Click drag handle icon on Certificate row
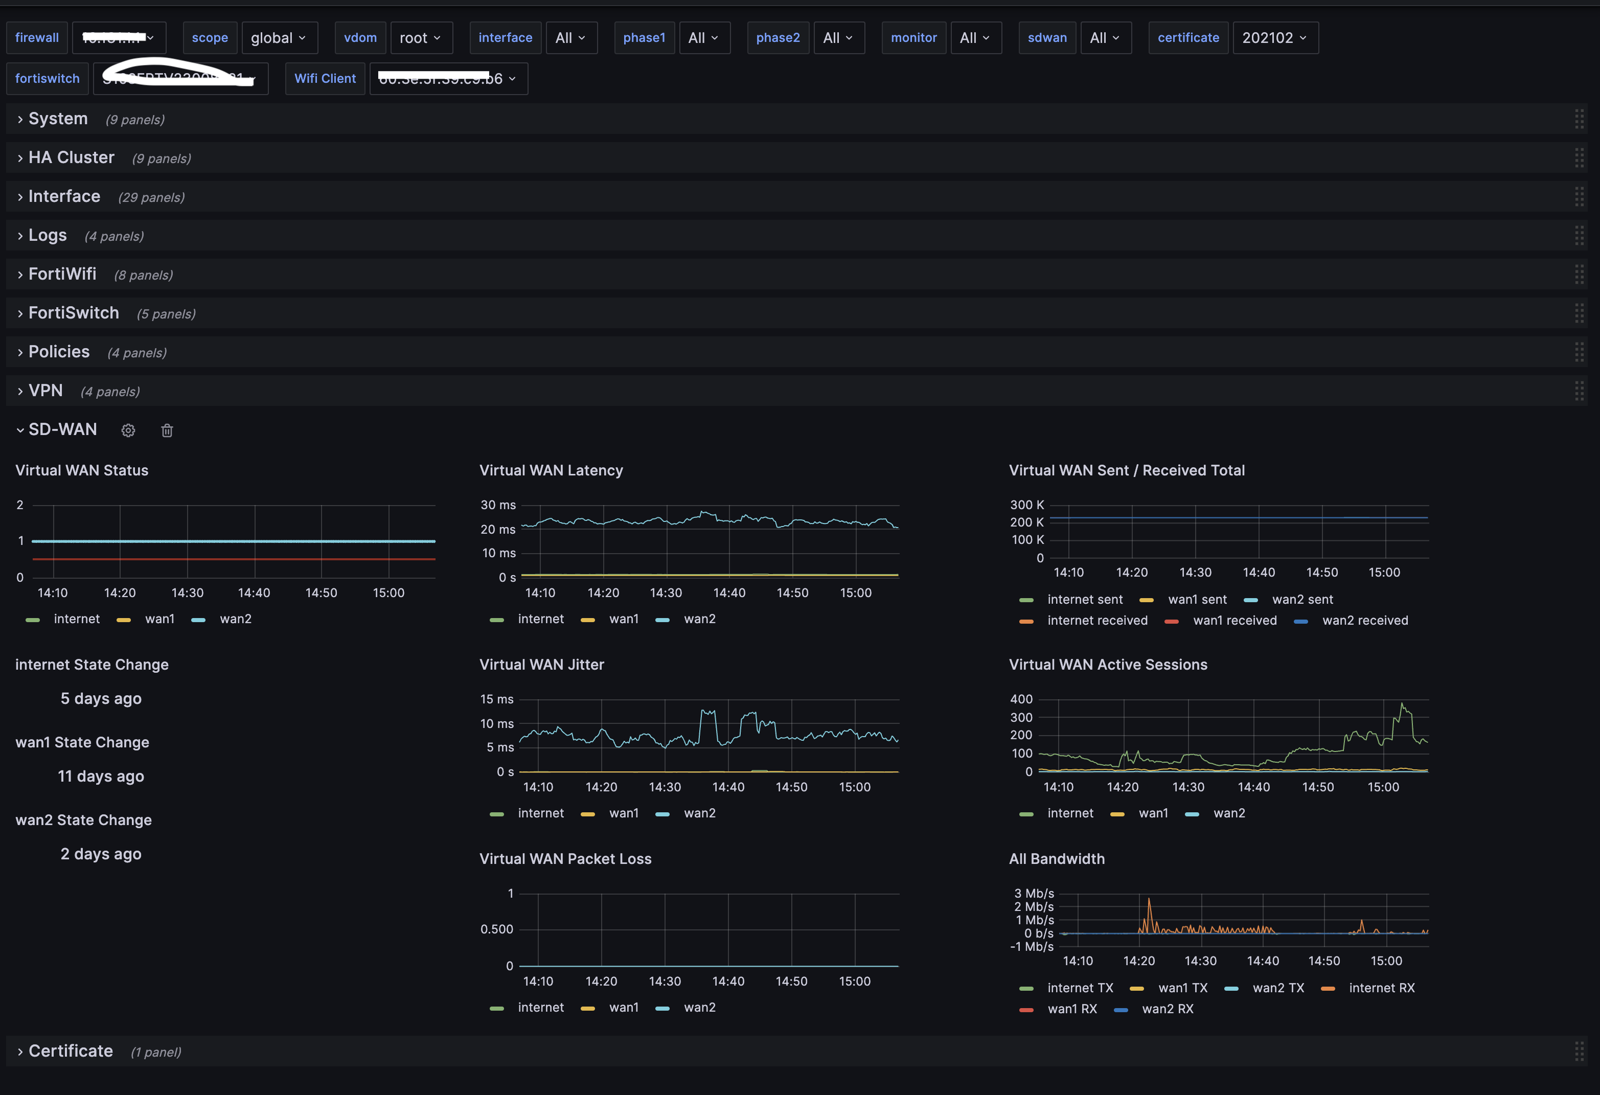The image size is (1600, 1095). pyautogui.click(x=1579, y=1052)
